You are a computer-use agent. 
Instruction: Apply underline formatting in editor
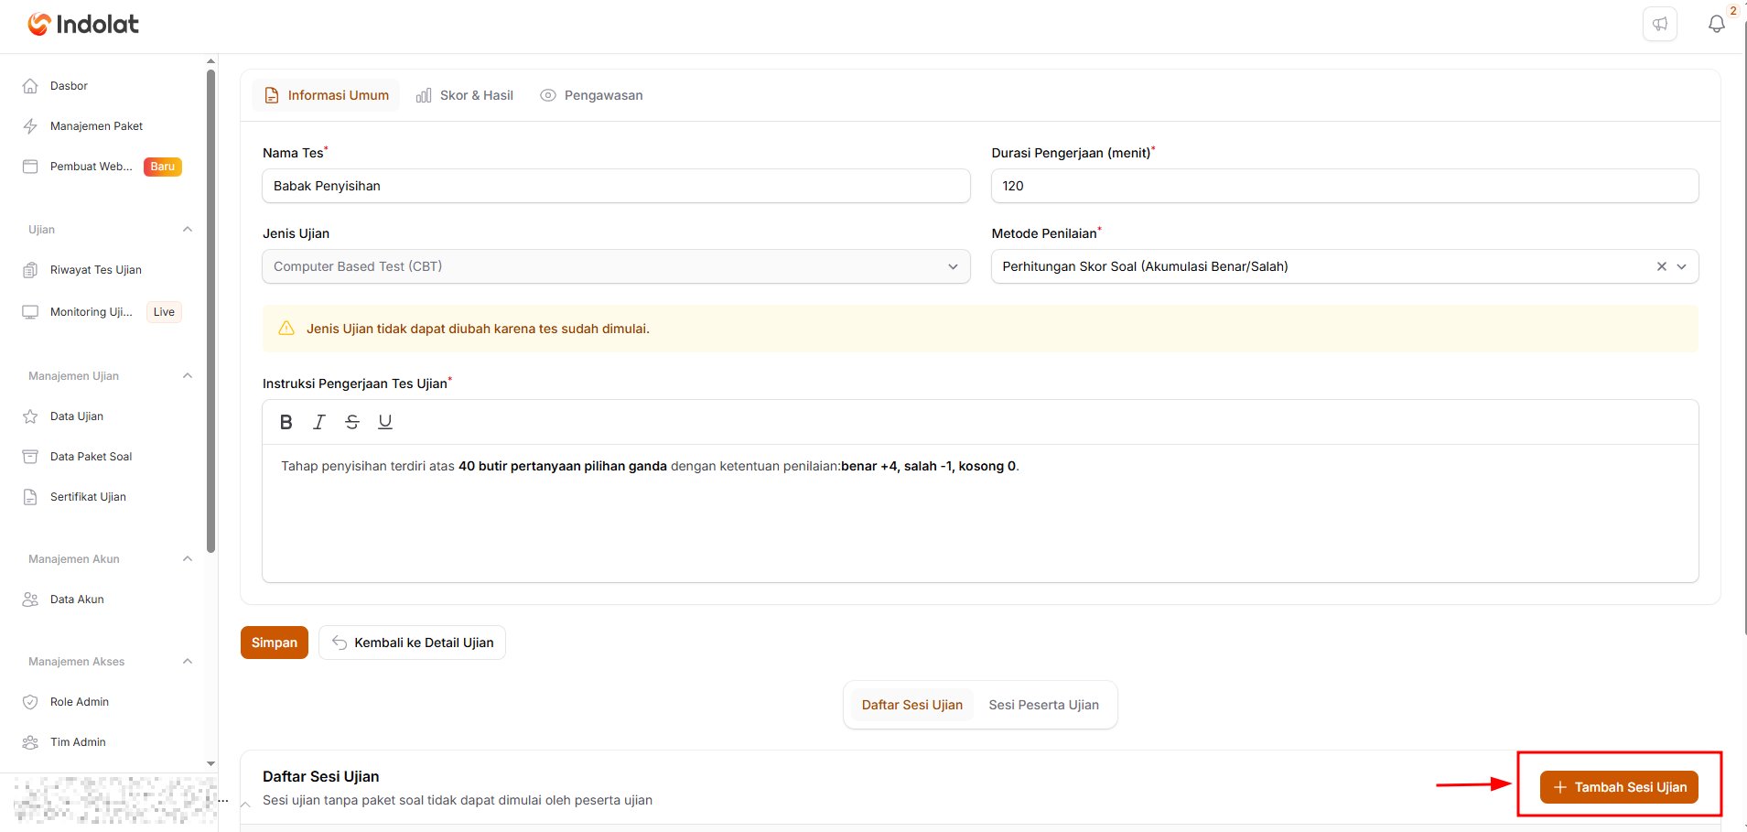coord(385,422)
